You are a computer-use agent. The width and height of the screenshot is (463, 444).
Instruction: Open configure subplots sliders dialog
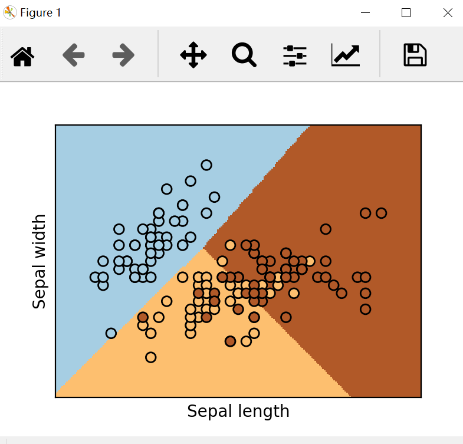(294, 55)
